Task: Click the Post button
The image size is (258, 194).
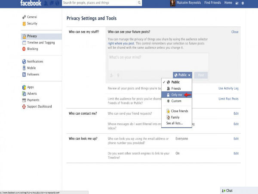Action: pyautogui.click(x=201, y=75)
